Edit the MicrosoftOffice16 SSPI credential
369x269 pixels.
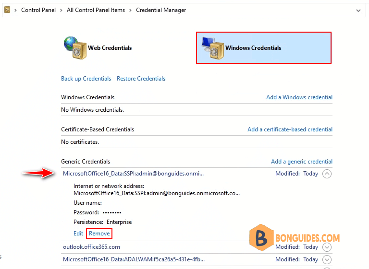78,234
